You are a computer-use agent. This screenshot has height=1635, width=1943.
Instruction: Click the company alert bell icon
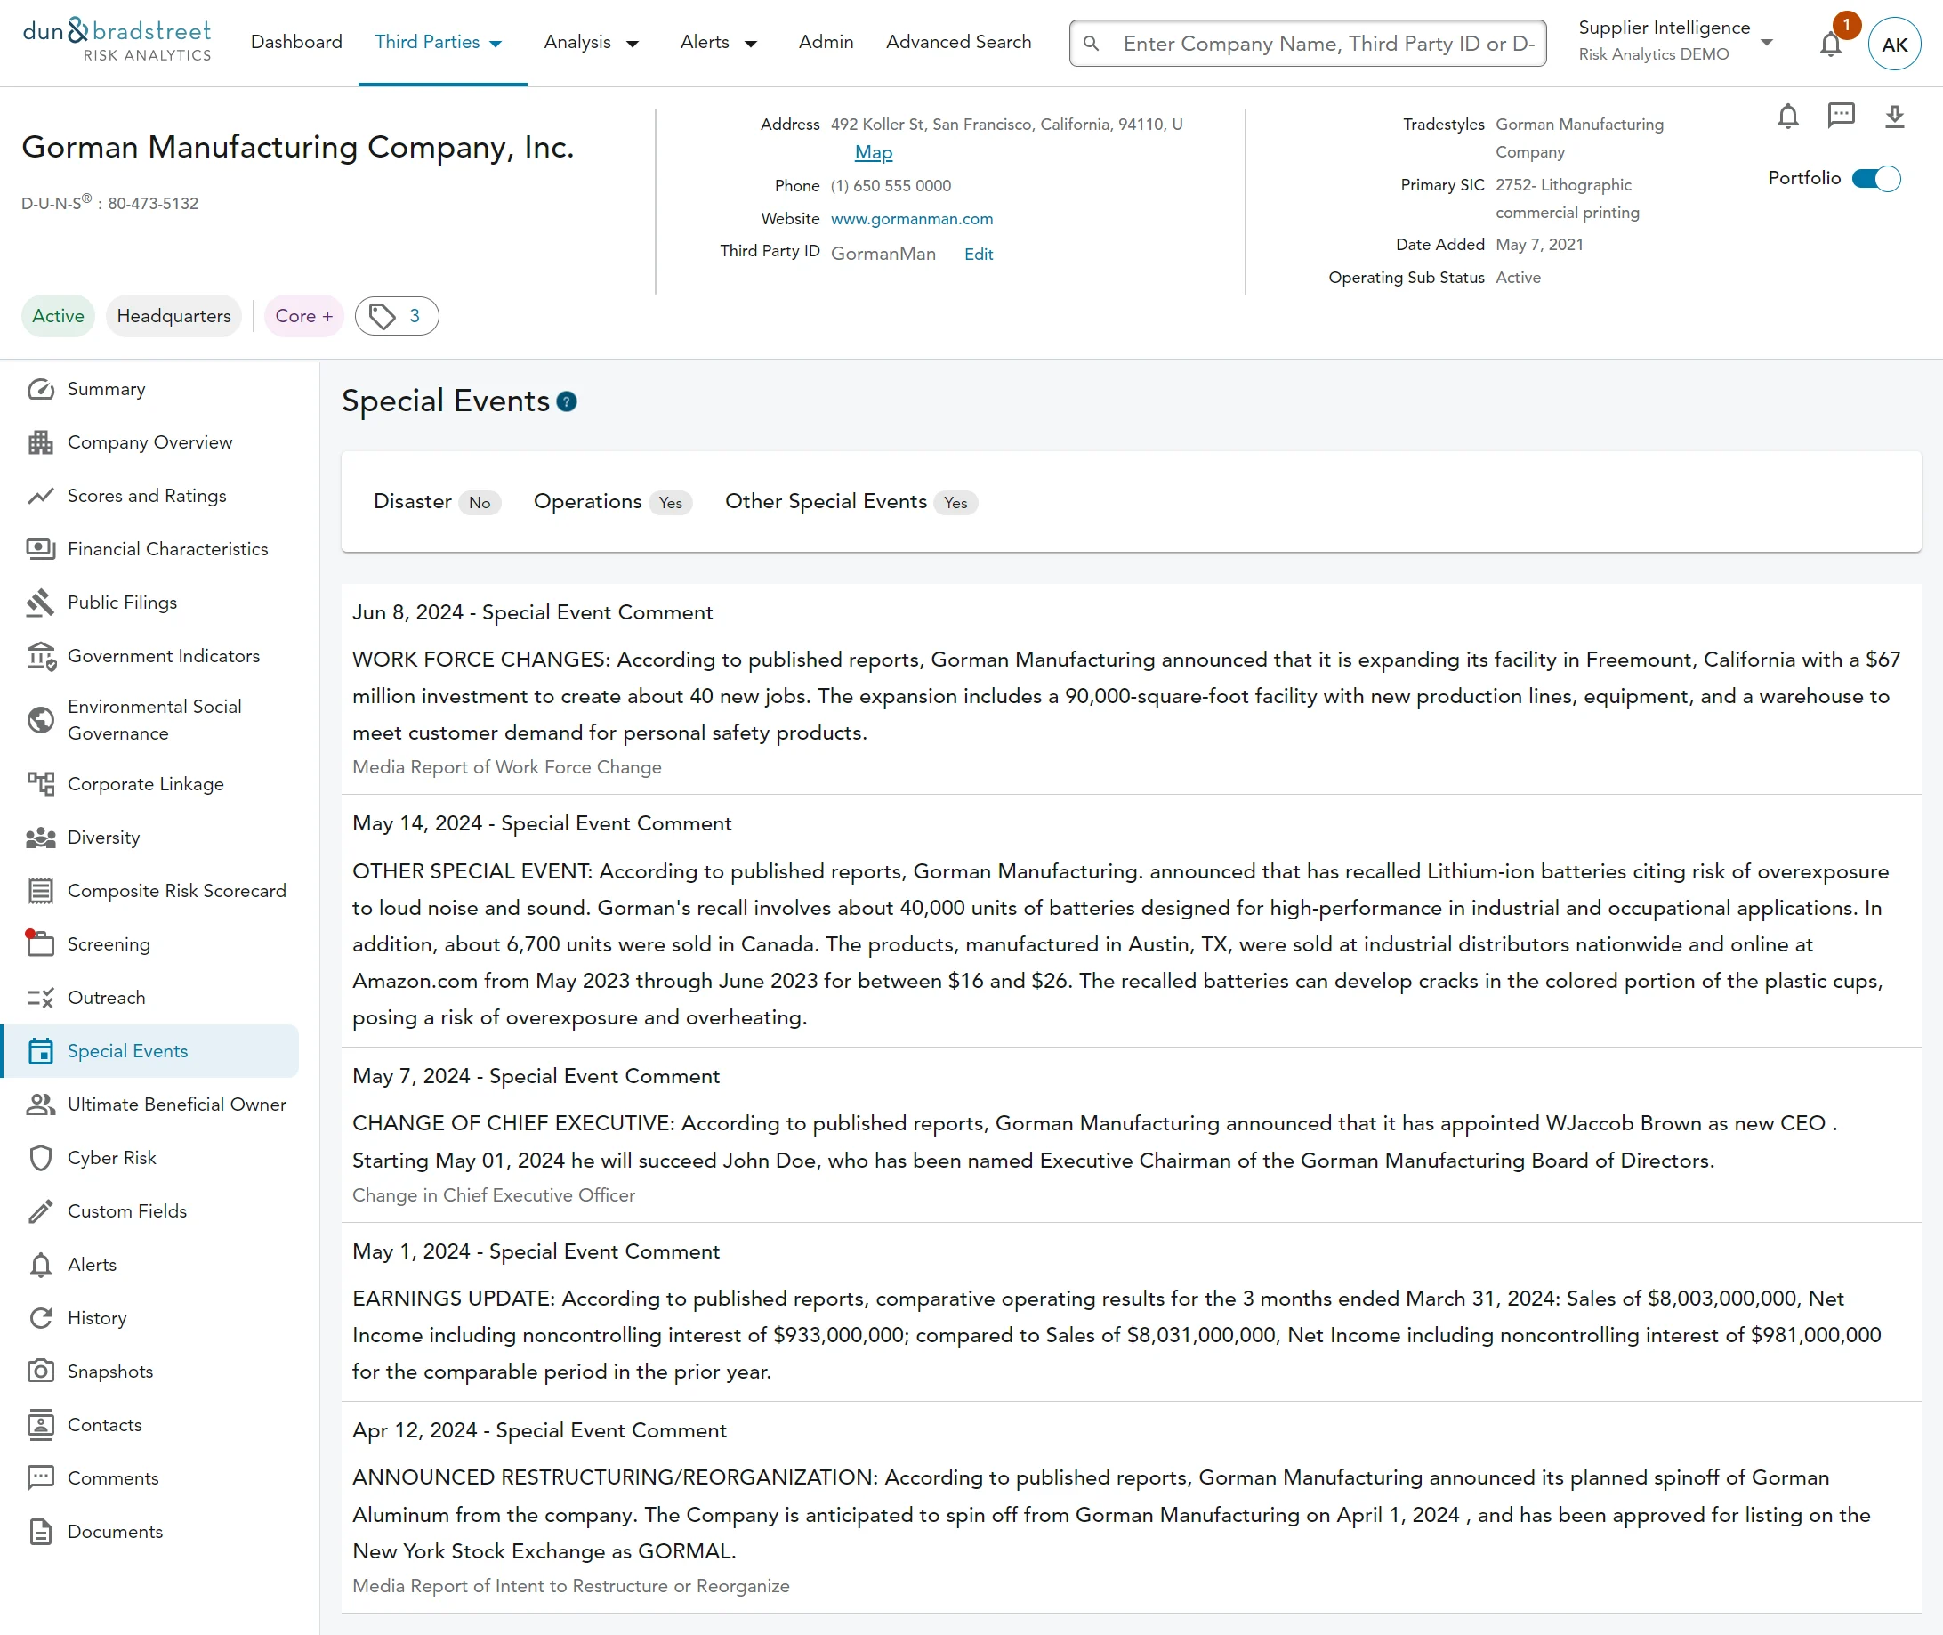pyautogui.click(x=1787, y=117)
